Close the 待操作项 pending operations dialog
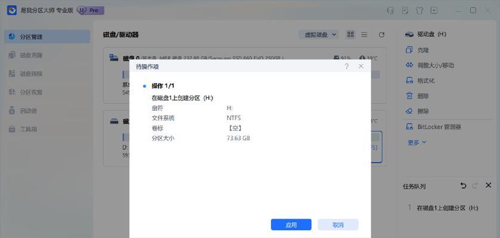Screen dimensions: 500x238 pyautogui.click(x=361, y=67)
